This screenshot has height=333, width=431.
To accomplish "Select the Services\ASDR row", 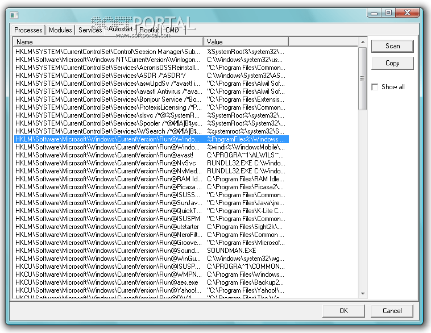I will (x=151, y=76).
